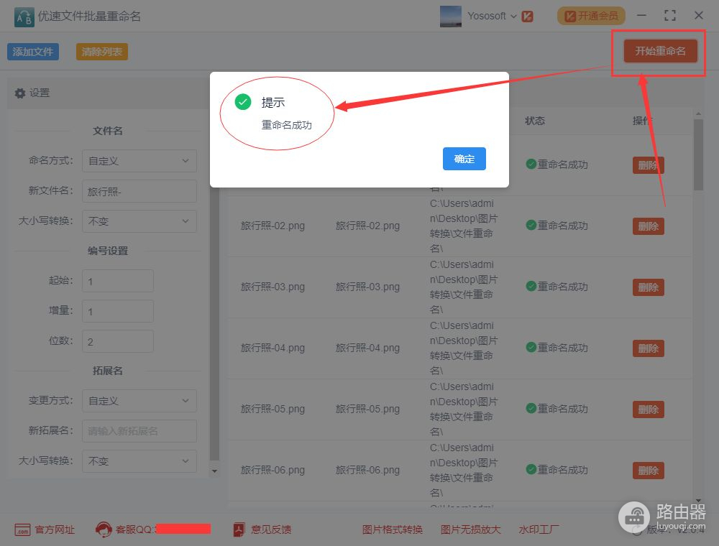Delete the 旅行照-03.png row
Image resolution: width=719 pixels, height=546 pixels.
(x=648, y=287)
